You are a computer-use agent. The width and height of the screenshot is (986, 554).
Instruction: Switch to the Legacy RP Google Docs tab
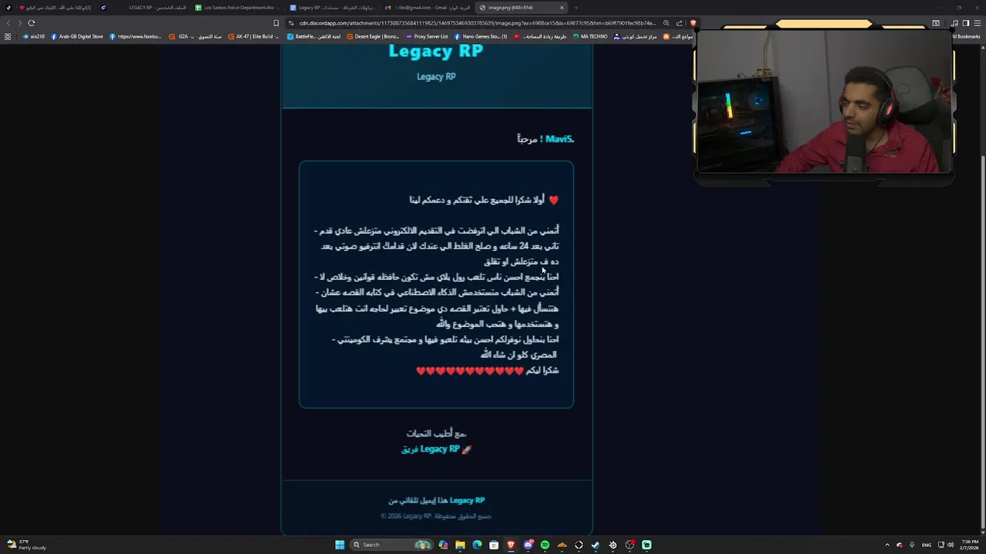point(333,8)
